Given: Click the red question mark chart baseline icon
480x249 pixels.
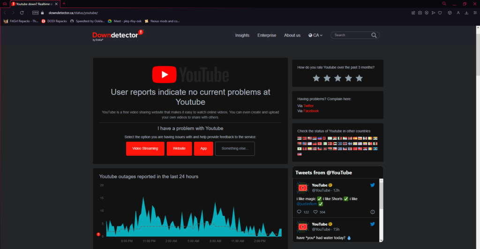Looking at the screenshot, I should coord(98,234).
